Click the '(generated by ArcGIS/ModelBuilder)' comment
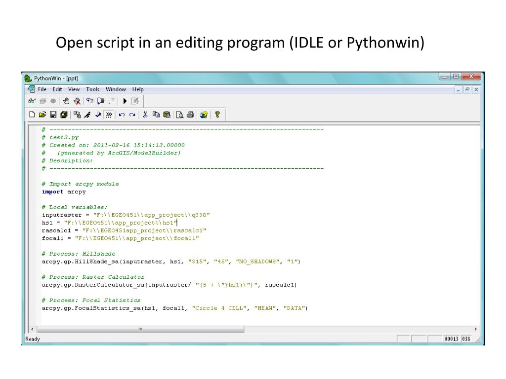Viewport: 506px width, 379px height. [x=119, y=153]
